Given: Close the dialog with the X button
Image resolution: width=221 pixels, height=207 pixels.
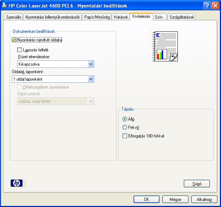Looking at the screenshot, I should click(x=216, y=6).
